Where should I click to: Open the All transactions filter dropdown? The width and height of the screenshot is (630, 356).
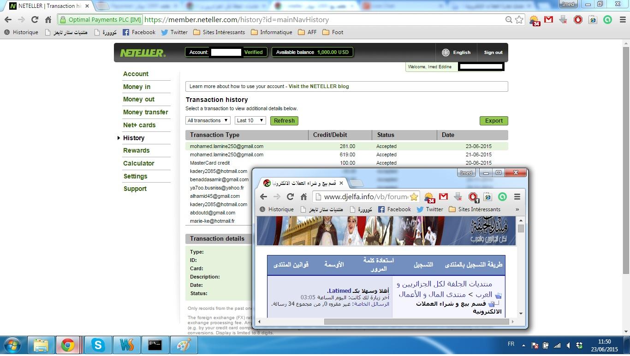[x=208, y=120]
